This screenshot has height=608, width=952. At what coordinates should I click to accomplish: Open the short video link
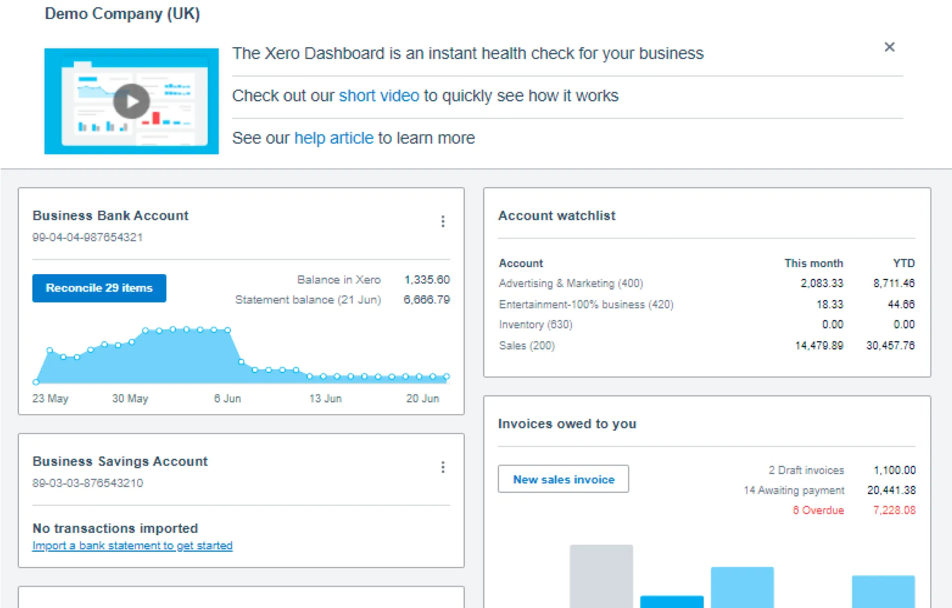point(379,95)
